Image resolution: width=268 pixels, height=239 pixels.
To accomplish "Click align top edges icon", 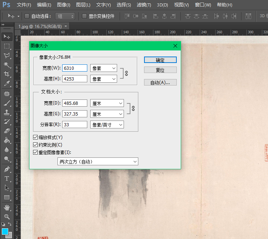I will pos(127,16).
